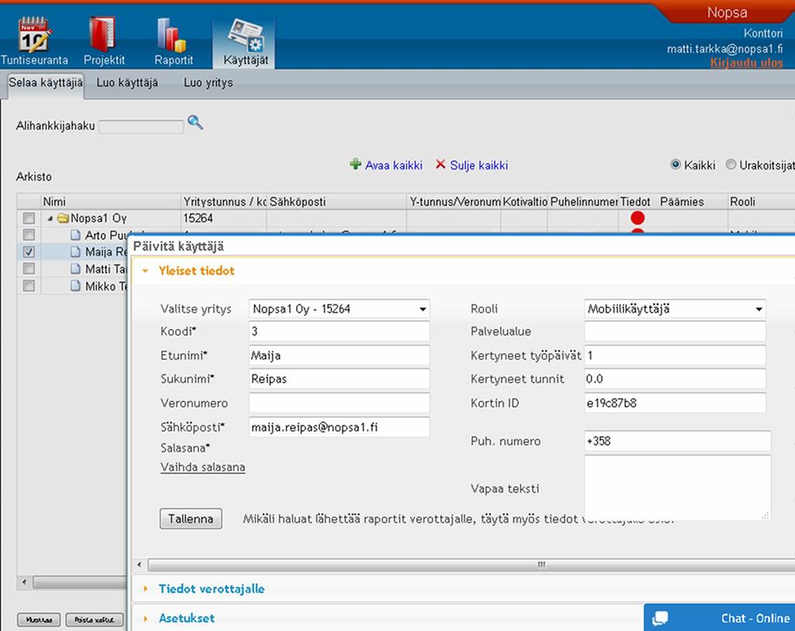Select the Kaikki radio button
Screen dimensions: 795x631
tap(675, 165)
